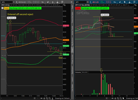The image size is (138, 100).
Task: Open the Phase Scores sidebar tab
Action: tap(72, 59)
